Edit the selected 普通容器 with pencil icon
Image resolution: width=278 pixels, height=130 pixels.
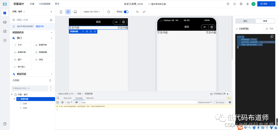click(83, 32)
